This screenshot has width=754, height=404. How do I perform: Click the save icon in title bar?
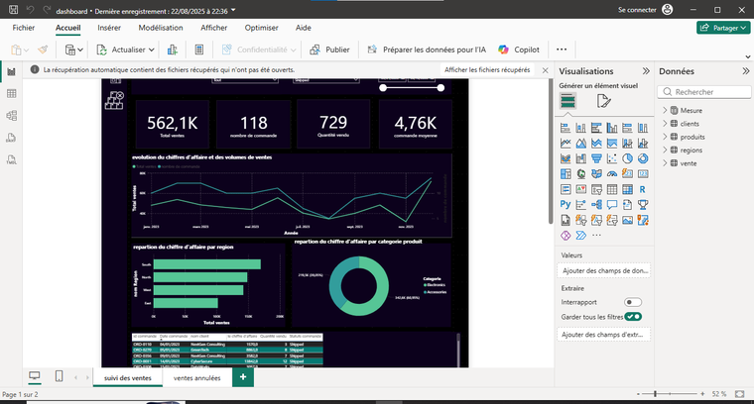13,9
